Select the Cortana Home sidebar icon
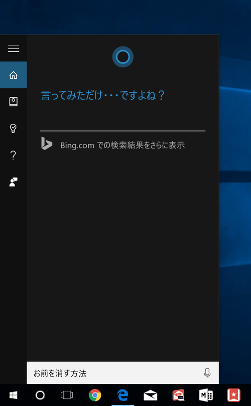The height and width of the screenshot is (406, 251). coord(13,75)
